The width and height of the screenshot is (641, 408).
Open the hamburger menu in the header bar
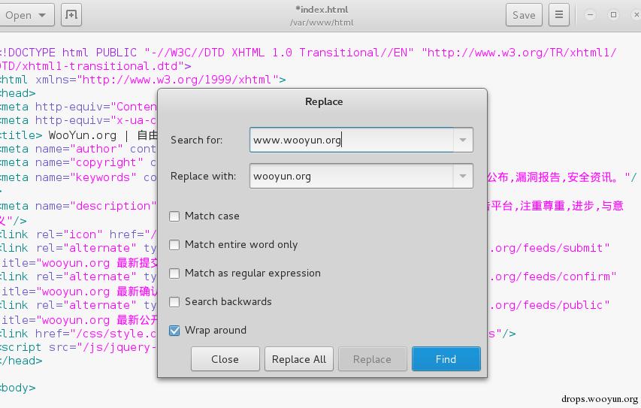558,15
